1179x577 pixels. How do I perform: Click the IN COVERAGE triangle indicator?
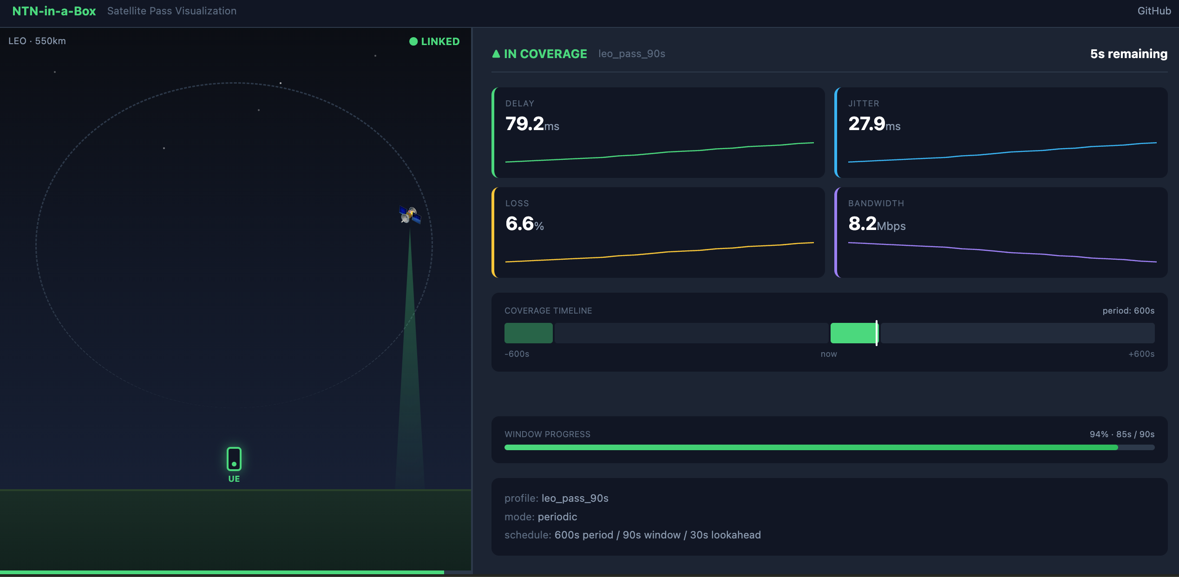click(x=496, y=54)
